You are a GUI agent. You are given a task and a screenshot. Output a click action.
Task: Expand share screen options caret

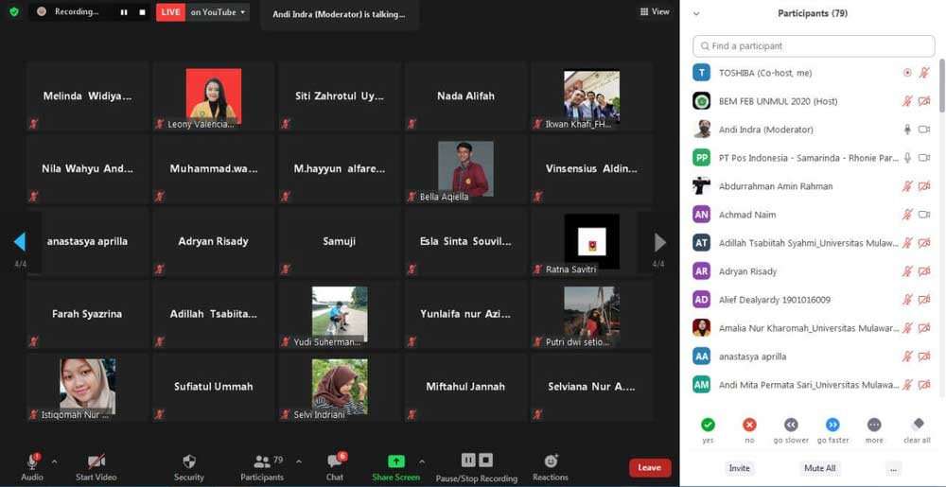pos(422,461)
